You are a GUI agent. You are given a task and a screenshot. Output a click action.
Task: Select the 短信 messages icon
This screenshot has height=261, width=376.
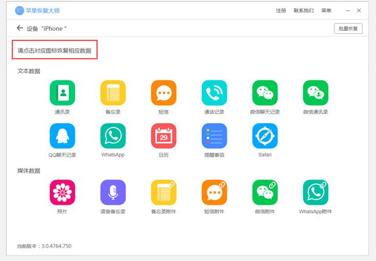point(164,93)
